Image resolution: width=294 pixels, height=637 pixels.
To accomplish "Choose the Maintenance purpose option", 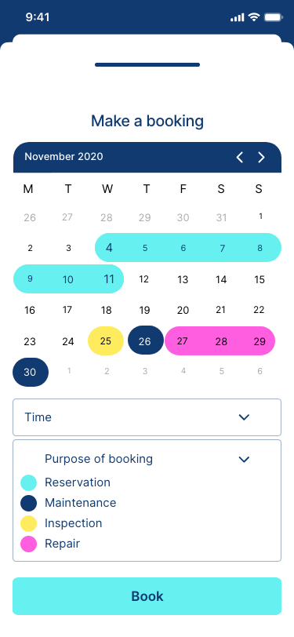I will tap(81, 503).
